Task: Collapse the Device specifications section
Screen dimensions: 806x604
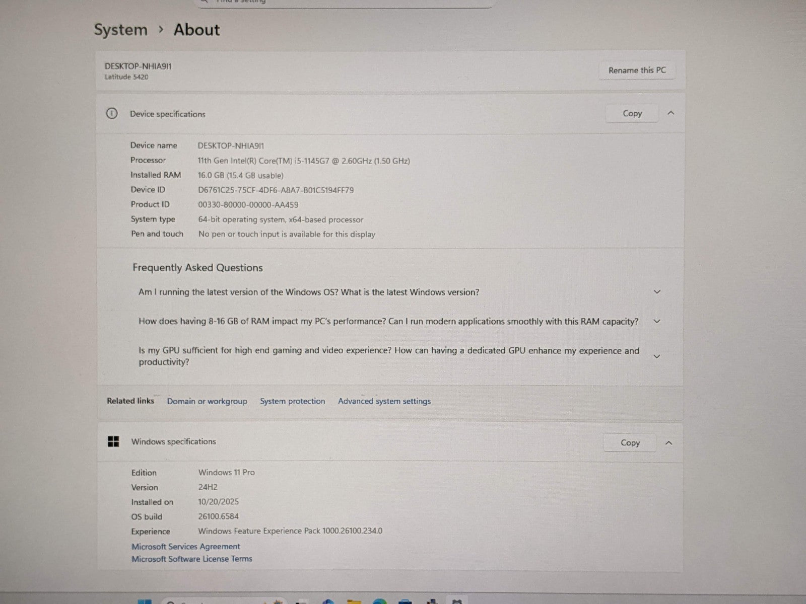Action: click(x=670, y=113)
